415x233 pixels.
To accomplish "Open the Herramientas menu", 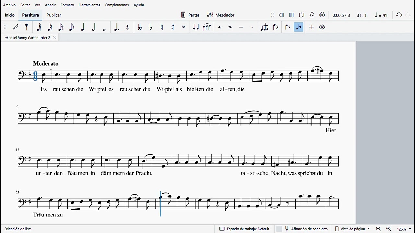I will coord(89,5).
